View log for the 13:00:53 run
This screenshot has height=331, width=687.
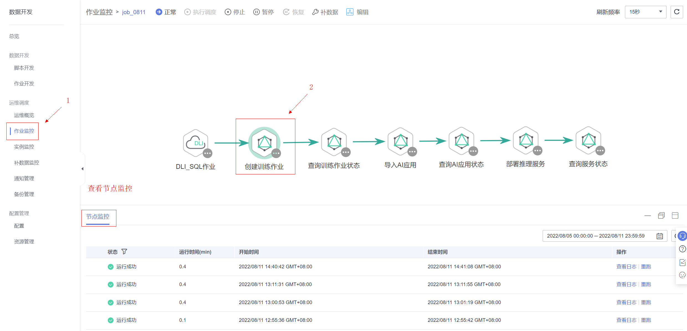tap(626, 302)
